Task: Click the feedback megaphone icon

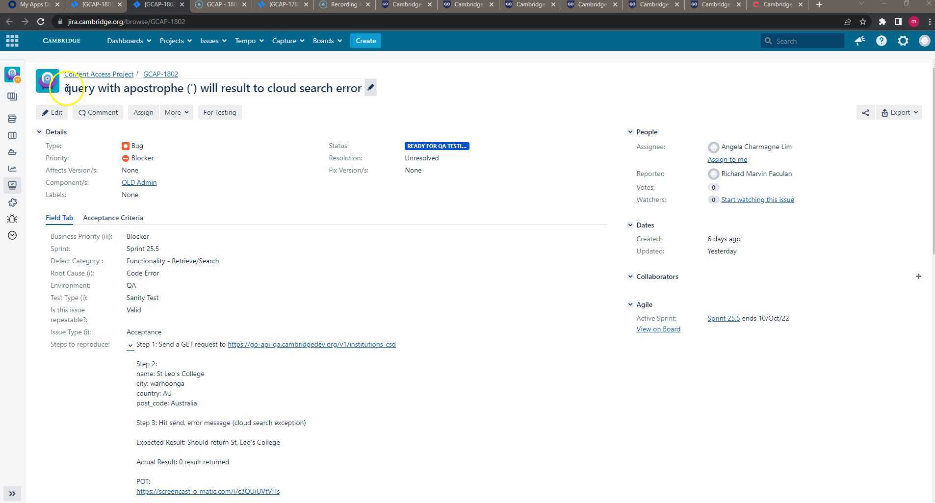Action: coord(860,41)
